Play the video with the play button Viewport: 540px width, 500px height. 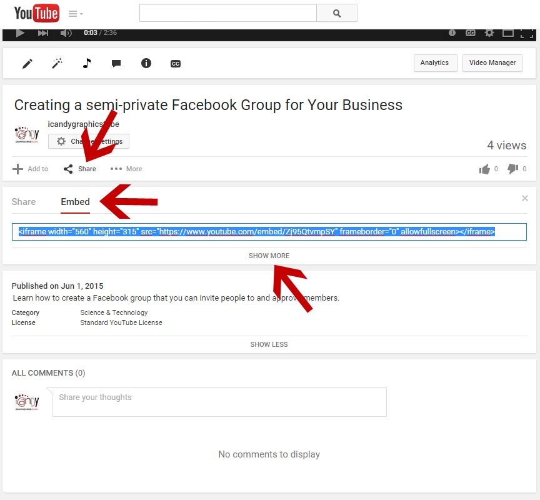click(x=20, y=33)
